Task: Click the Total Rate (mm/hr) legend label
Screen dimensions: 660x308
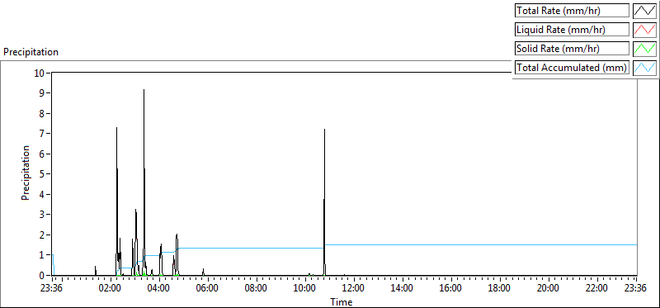Action: 573,11
